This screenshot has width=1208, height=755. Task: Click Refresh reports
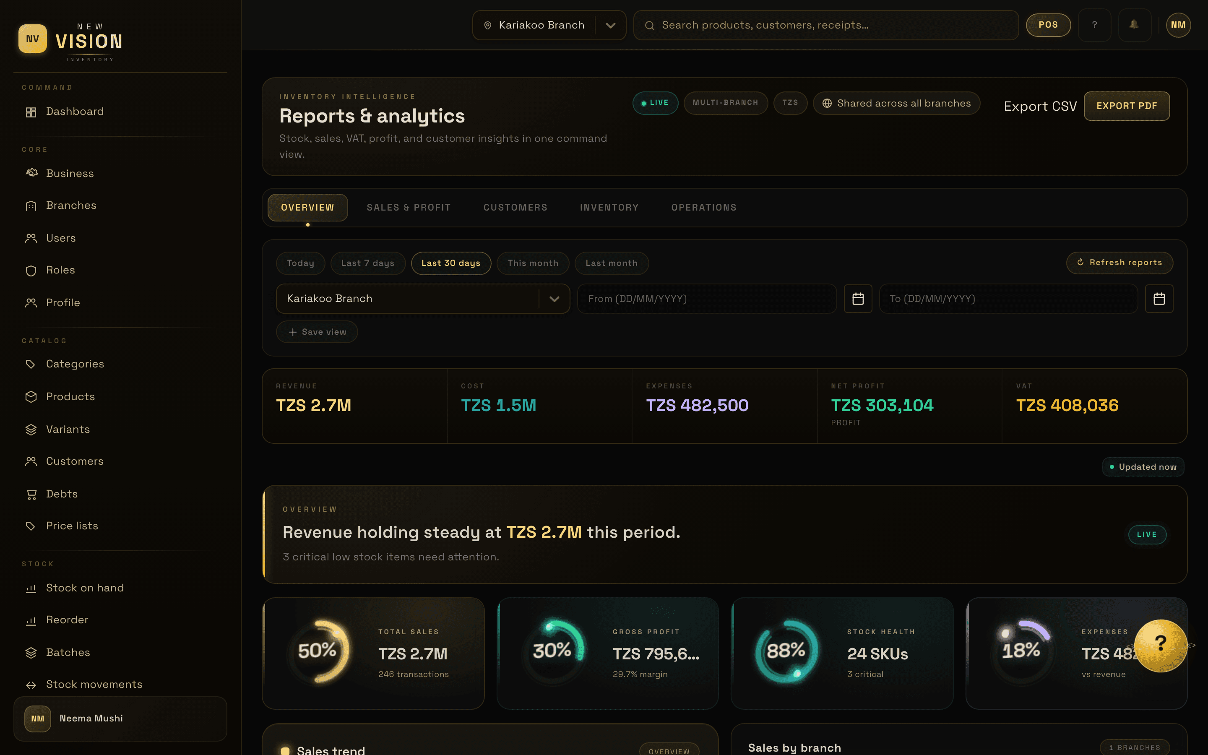point(1119,263)
